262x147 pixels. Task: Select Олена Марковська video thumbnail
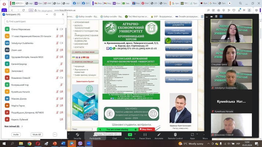(232, 31)
